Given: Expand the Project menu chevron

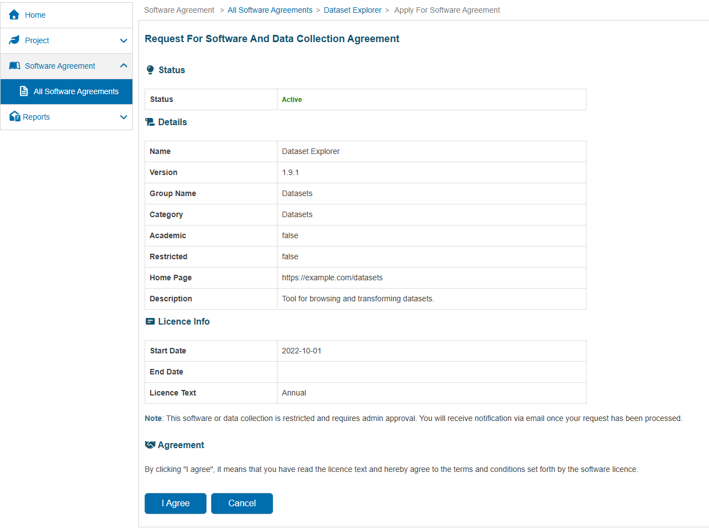Looking at the screenshot, I should (x=123, y=40).
